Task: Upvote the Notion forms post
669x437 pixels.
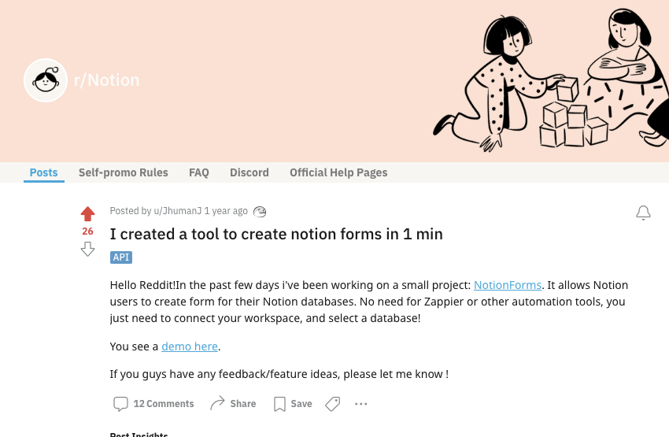Action: click(x=87, y=214)
